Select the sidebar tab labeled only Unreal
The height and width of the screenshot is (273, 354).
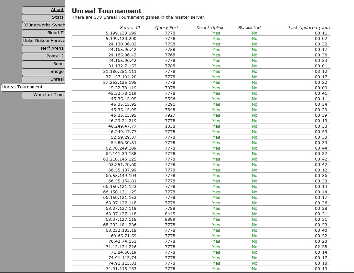point(44,79)
